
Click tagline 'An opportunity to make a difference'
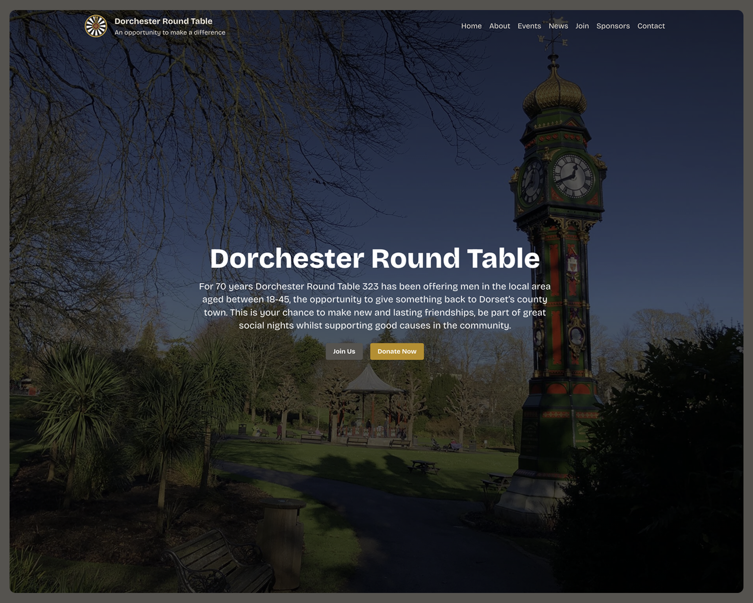[x=170, y=32]
